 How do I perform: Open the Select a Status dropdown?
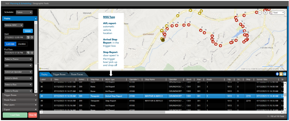tap(18, 59)
